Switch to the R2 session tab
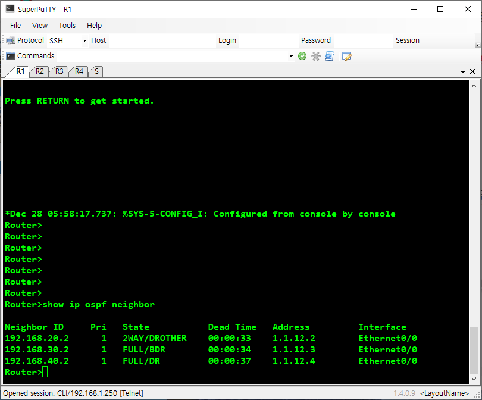 [x=39, y=71]
